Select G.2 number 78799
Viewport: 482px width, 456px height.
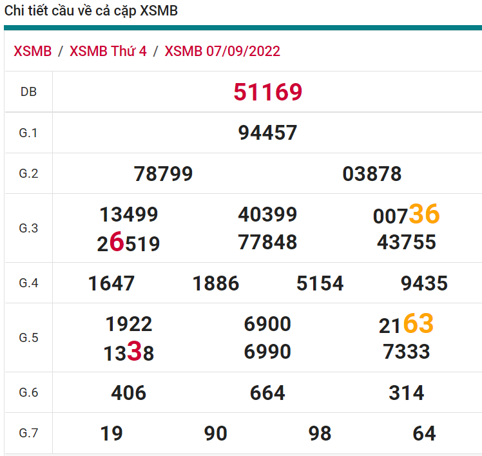coord(163,174)
